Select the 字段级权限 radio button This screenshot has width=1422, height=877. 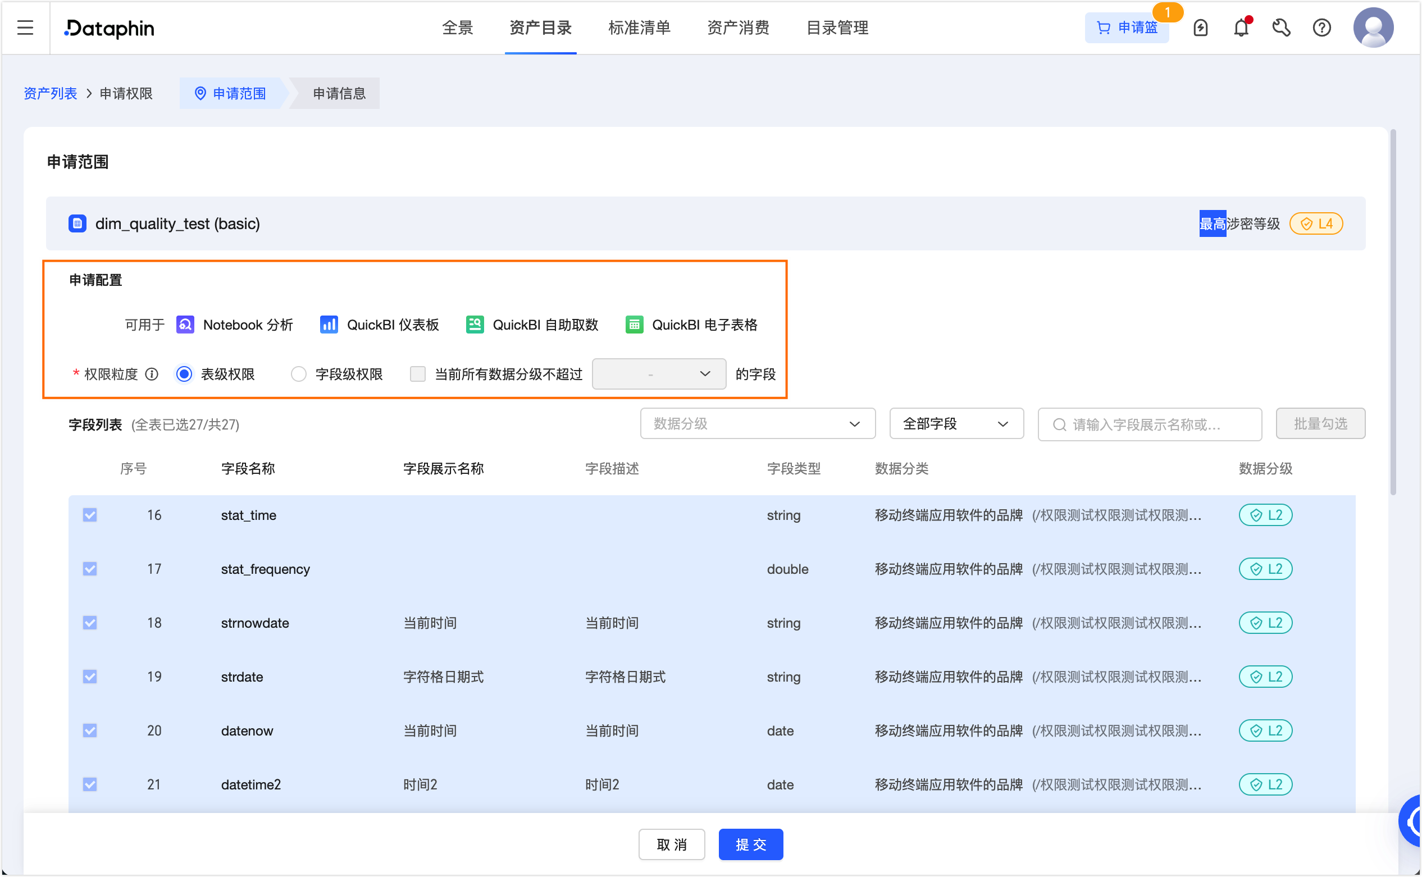tap(299, 374)
